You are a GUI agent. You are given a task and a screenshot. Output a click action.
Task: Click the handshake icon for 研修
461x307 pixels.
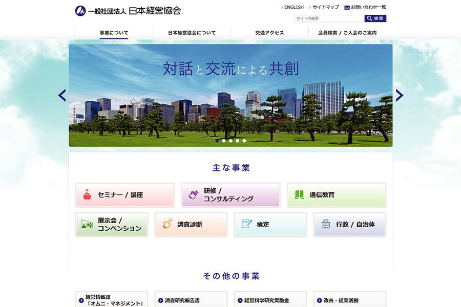(193, 195)
